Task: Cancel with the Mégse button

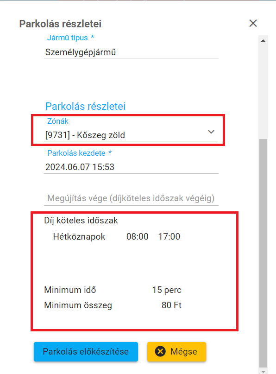Action: pyautogui.click(x=176, y=352)
